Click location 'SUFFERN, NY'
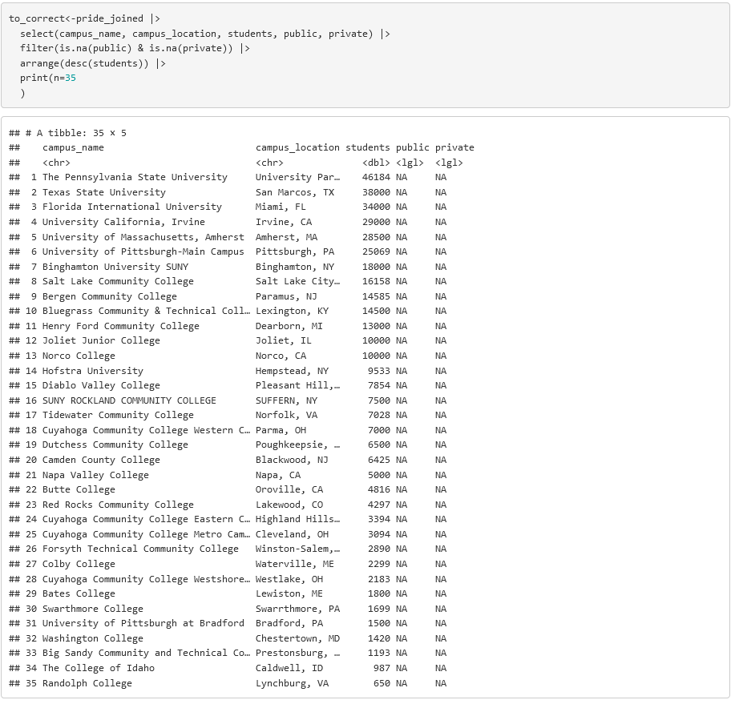 coord(286,400)
